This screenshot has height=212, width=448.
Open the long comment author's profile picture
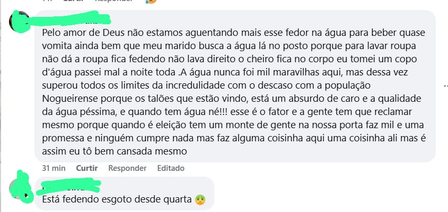pyautogui.click(x=20, y=23)
